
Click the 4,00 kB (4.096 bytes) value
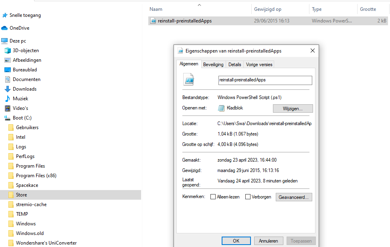238,144
